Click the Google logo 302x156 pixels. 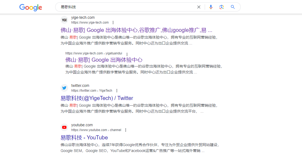point(31,8)
